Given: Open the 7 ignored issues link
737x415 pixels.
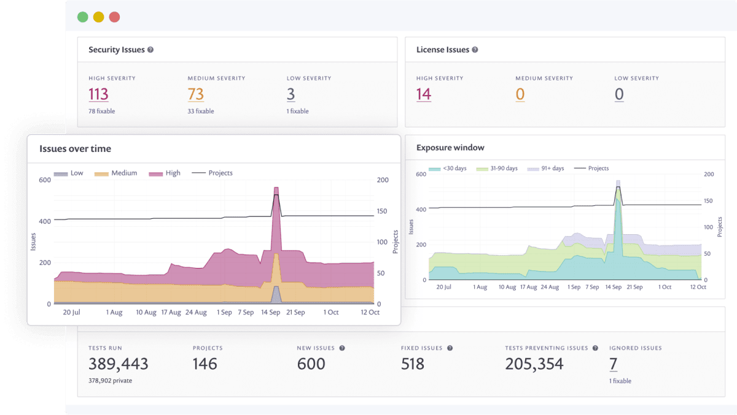Looking at the screenshot, I should pos(613,364).
